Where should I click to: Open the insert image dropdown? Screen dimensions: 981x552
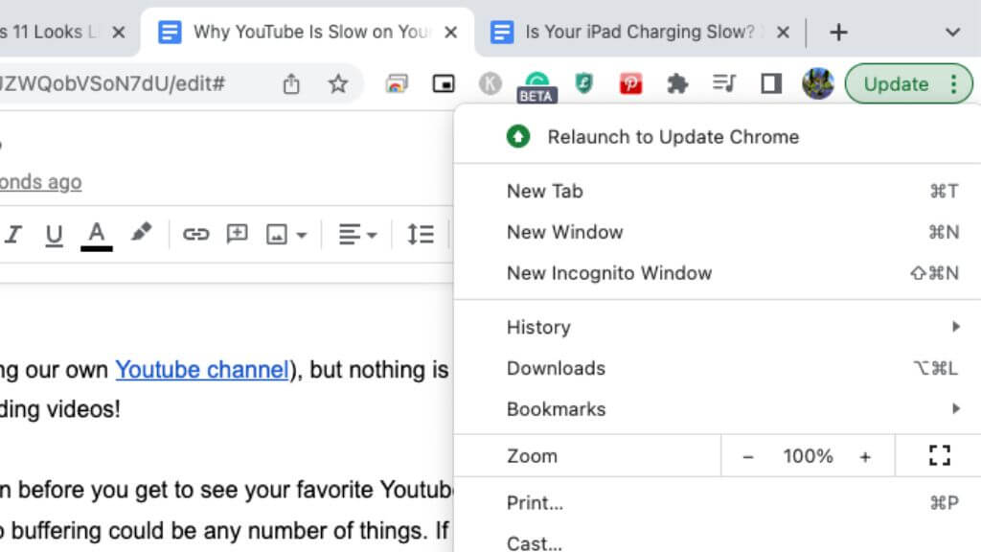point(286,235)
